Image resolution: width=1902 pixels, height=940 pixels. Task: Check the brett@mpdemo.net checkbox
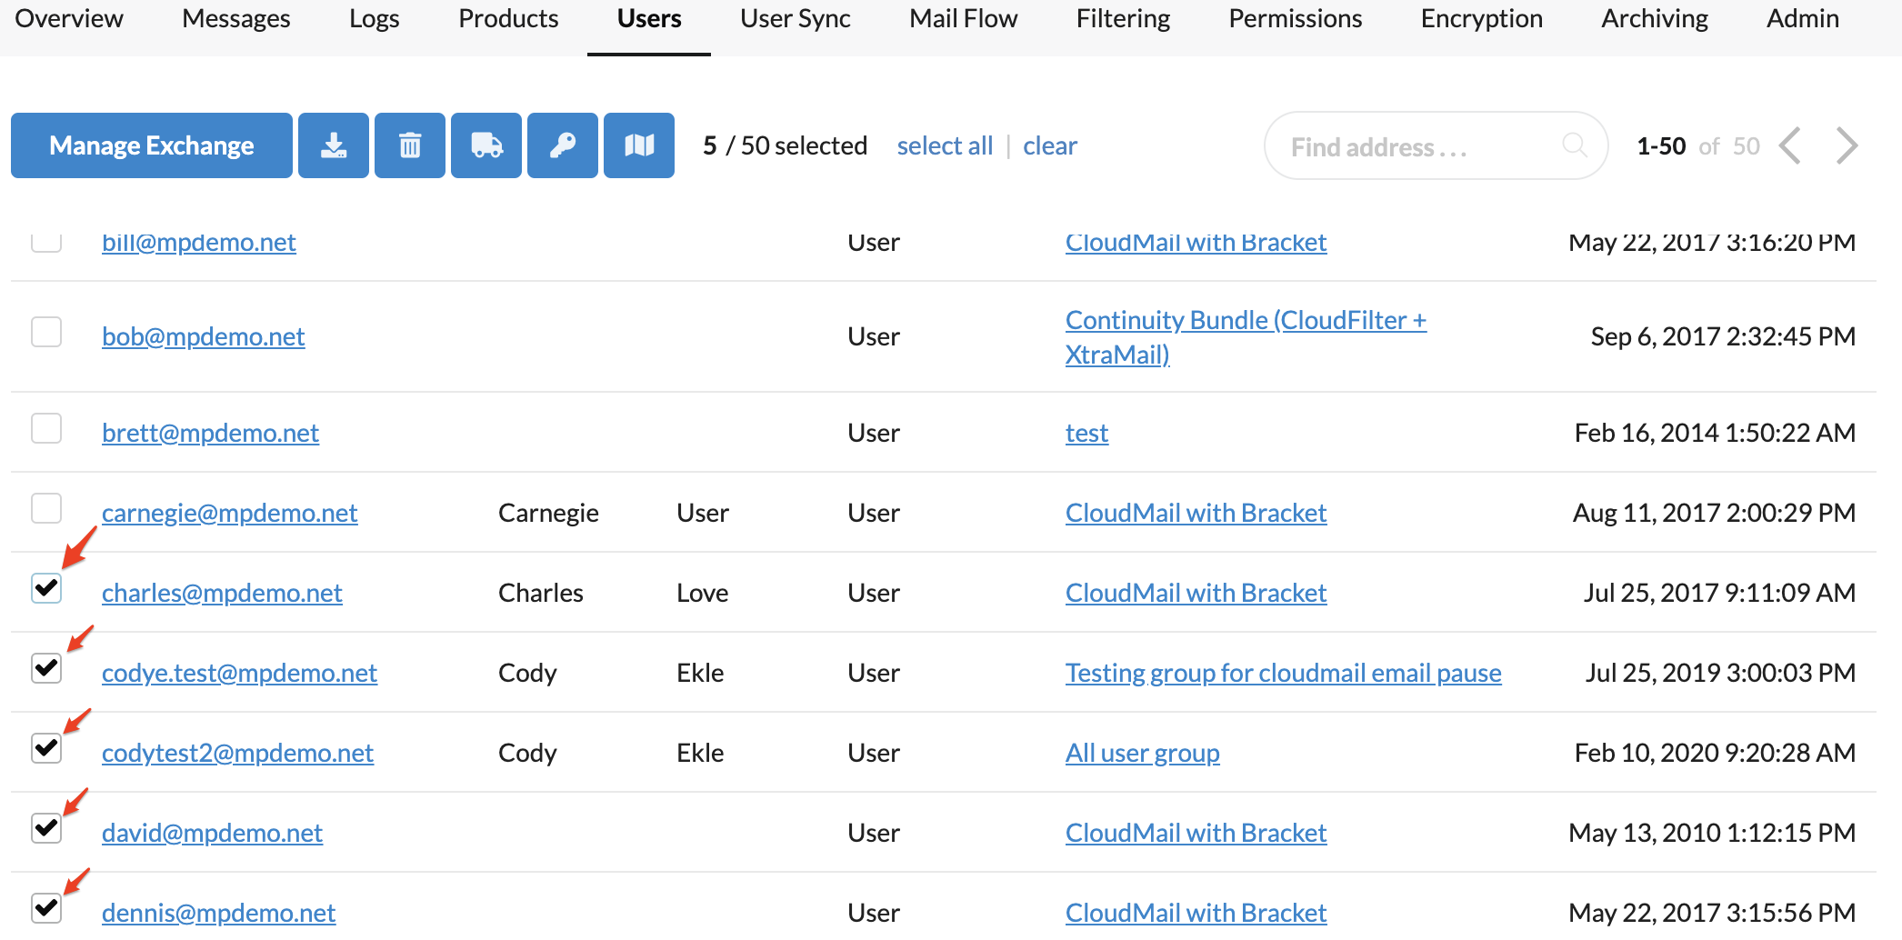pos(46,428)
